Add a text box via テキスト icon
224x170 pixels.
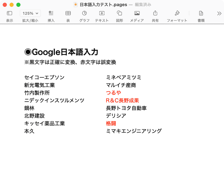(x=102, y=13)
